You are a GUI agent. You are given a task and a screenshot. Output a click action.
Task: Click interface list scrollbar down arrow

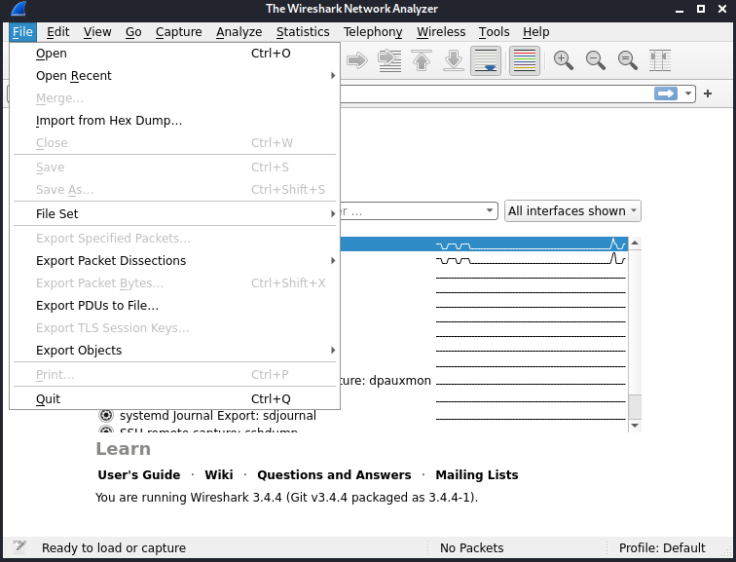pos(635,426)
